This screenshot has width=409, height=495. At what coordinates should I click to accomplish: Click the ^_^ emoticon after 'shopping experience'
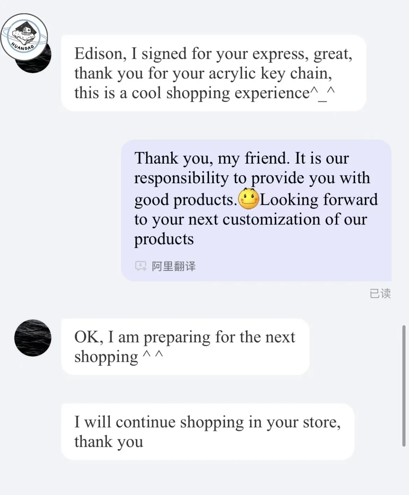click(x=322, y=94)
